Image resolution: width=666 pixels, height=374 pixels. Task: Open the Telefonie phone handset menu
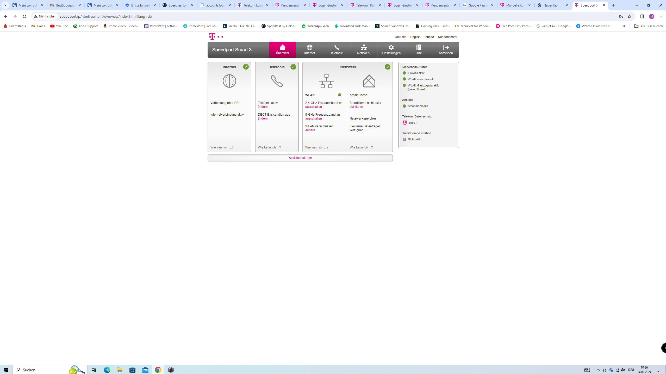click(337, 48)
